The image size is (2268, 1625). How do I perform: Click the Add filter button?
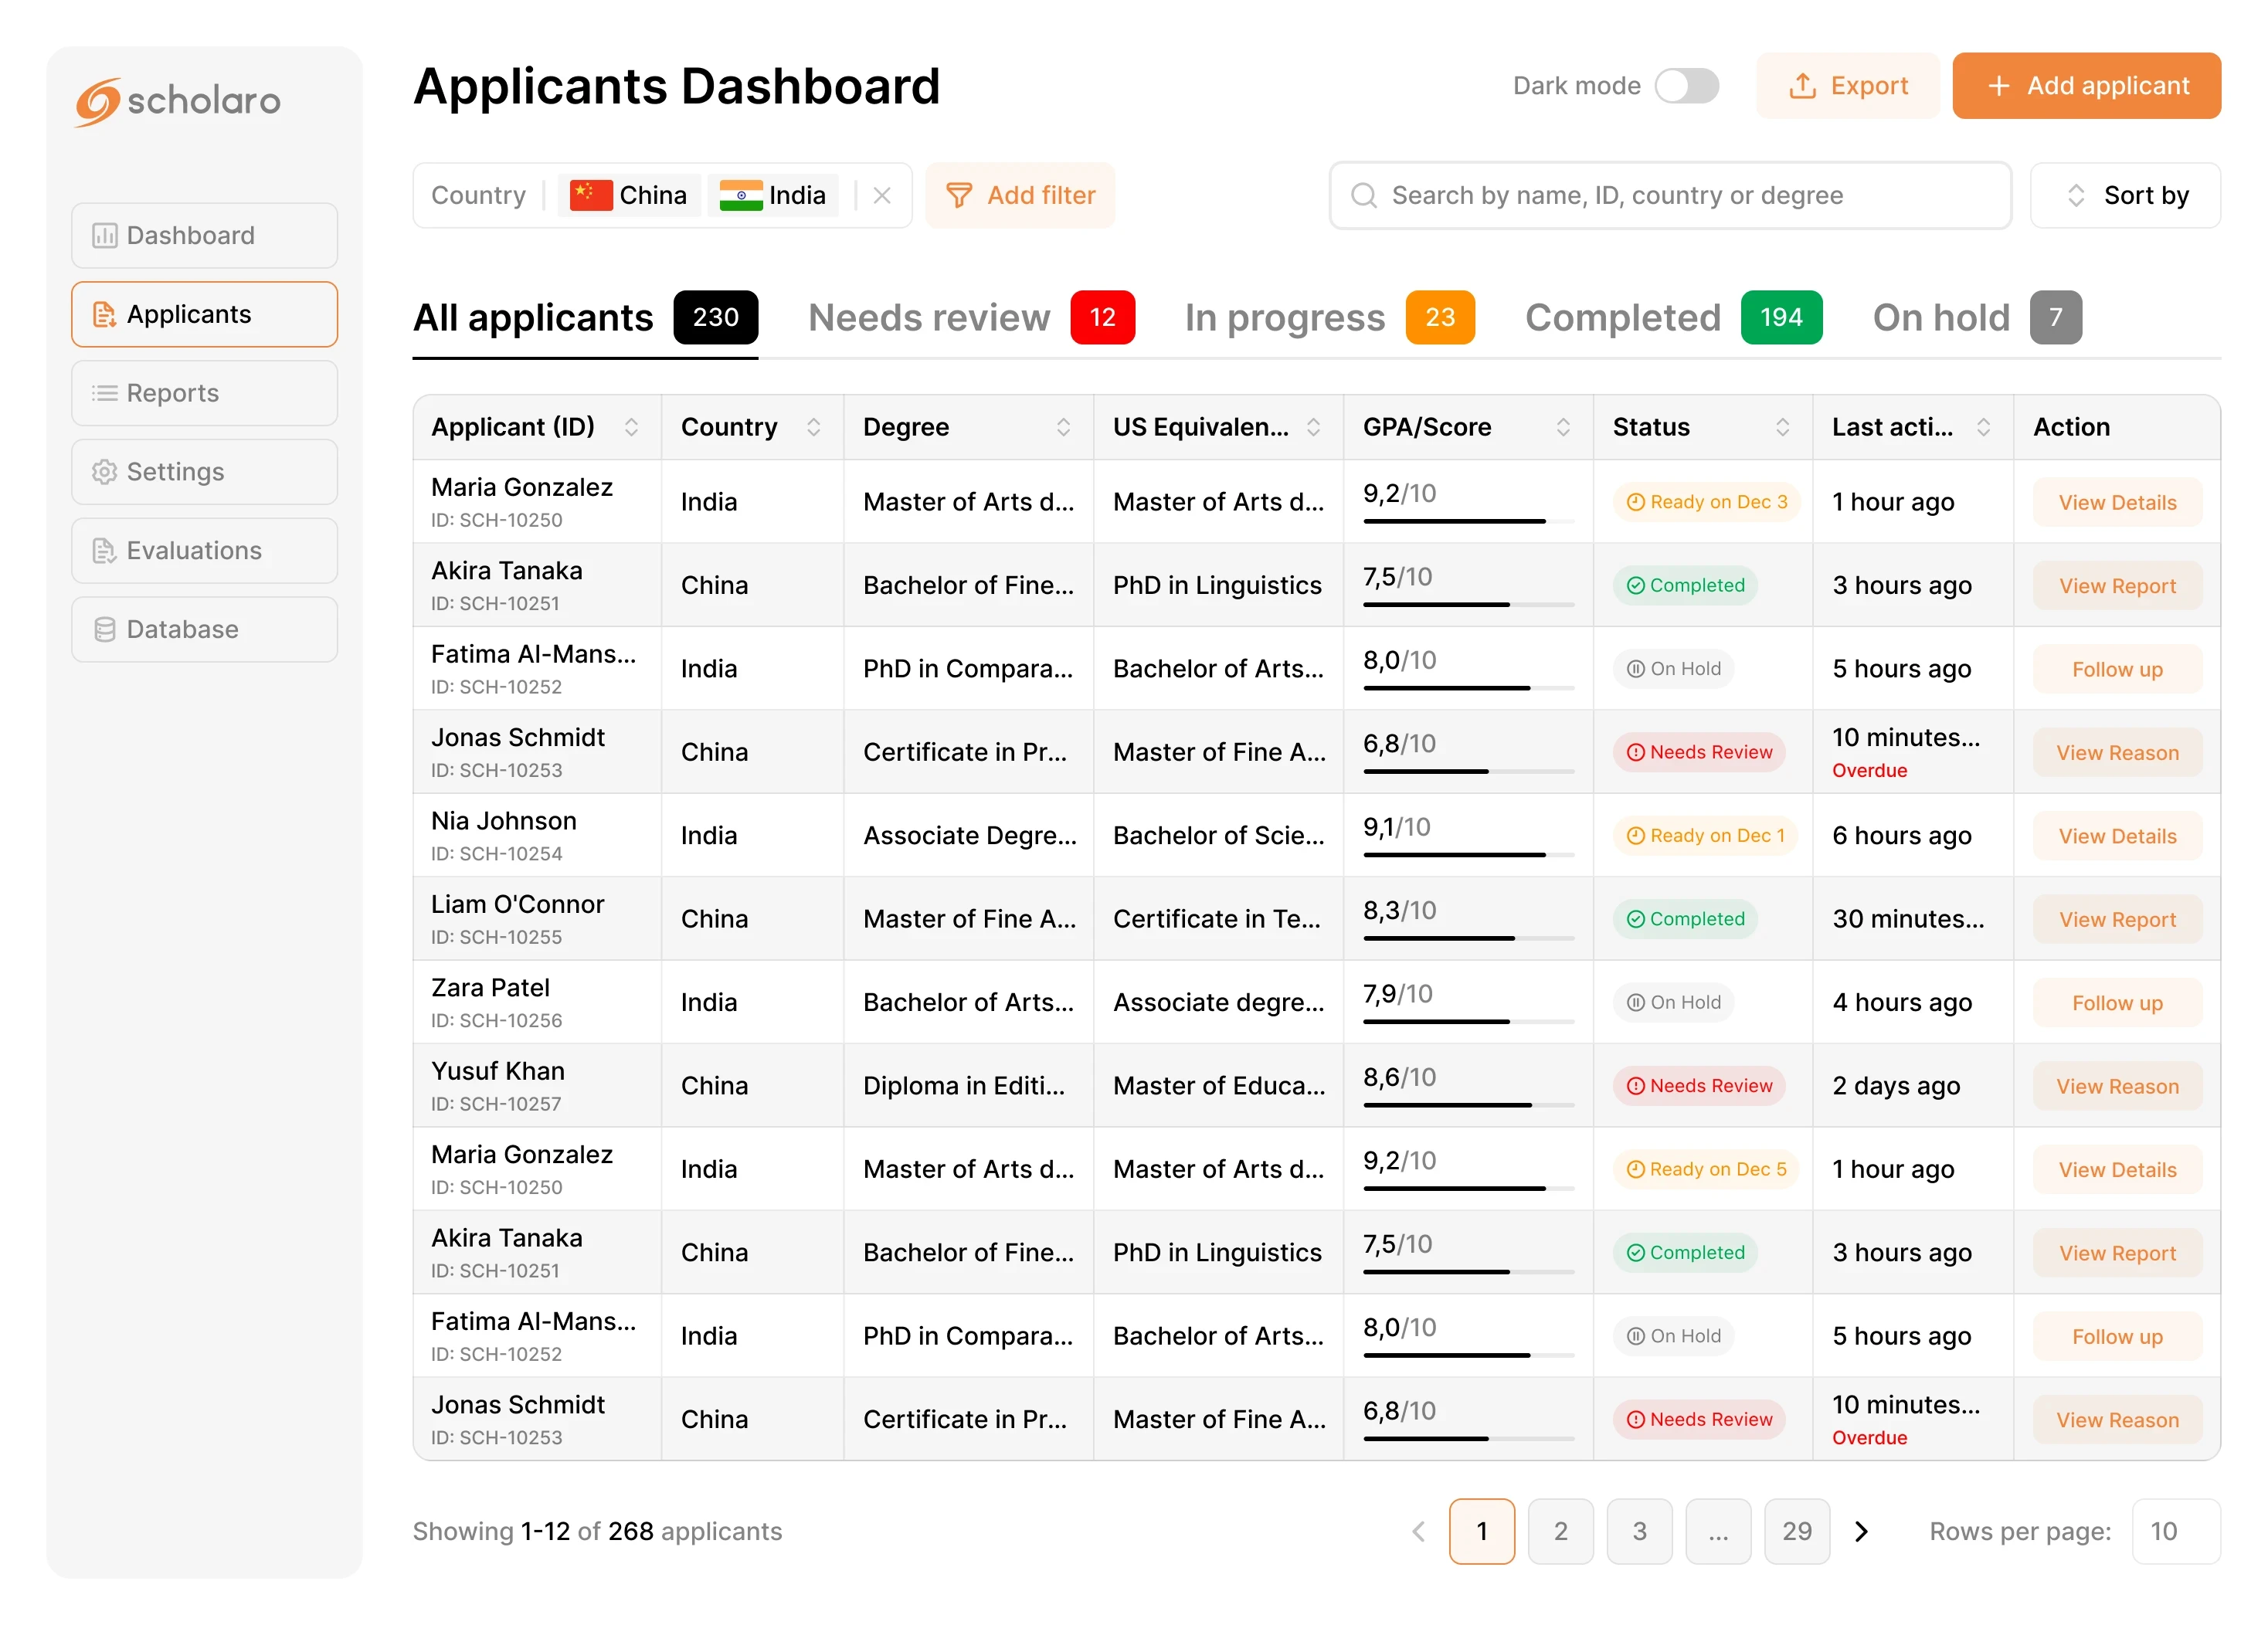[x=1020, y=196]
